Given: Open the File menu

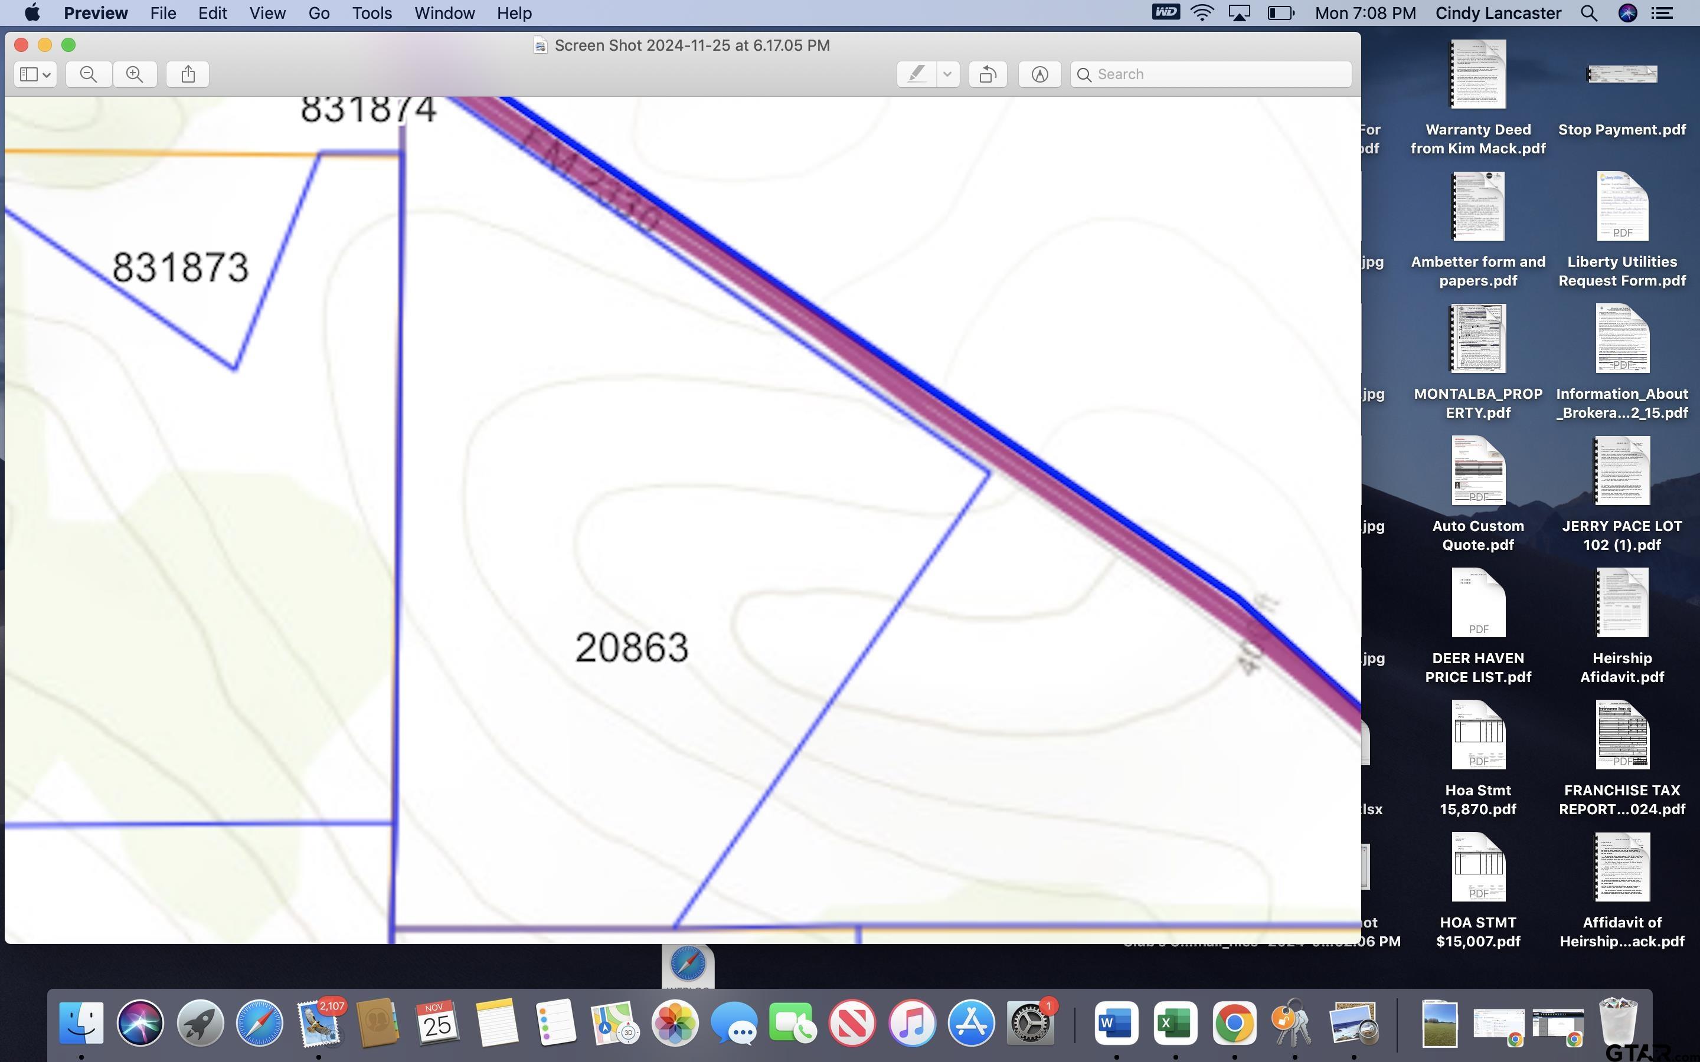Looking at the screenshot, I should (163, 12).
